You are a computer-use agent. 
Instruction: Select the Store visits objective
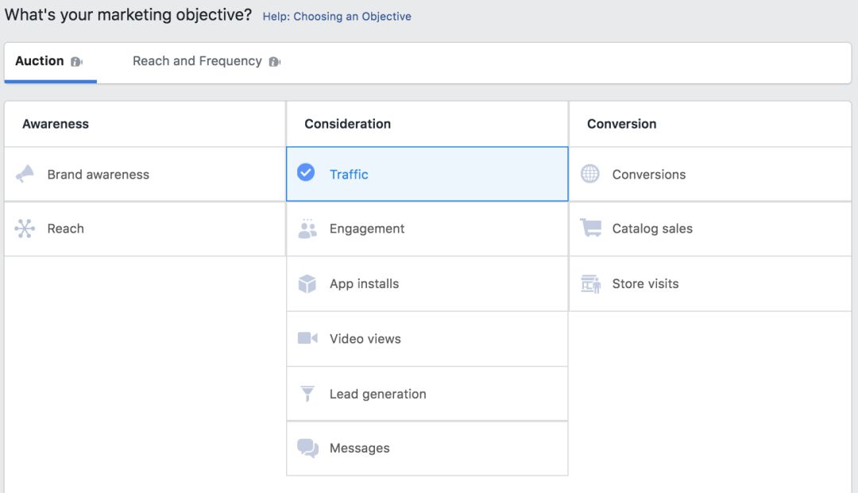tap(645, 283)
